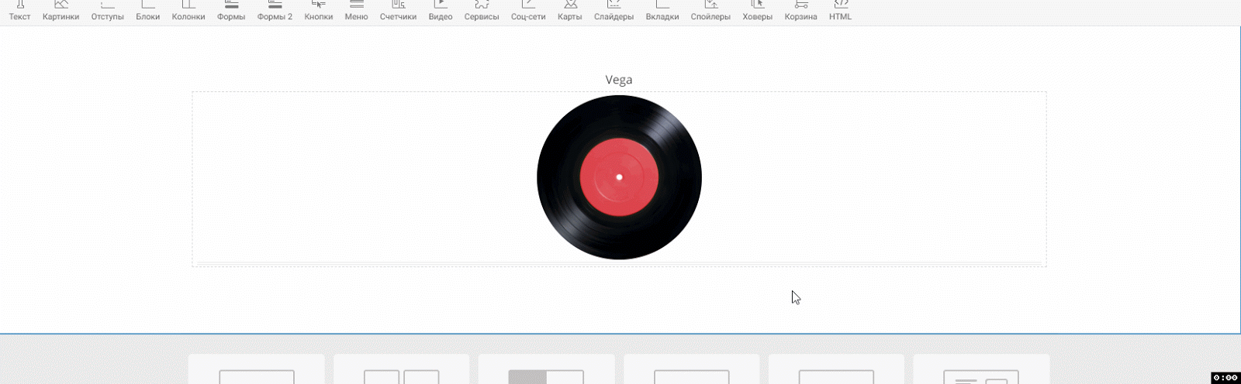1241x384 pixels.
Task: Click the vinyl record image
Action: pyautogui.click(x=619, y=177)
